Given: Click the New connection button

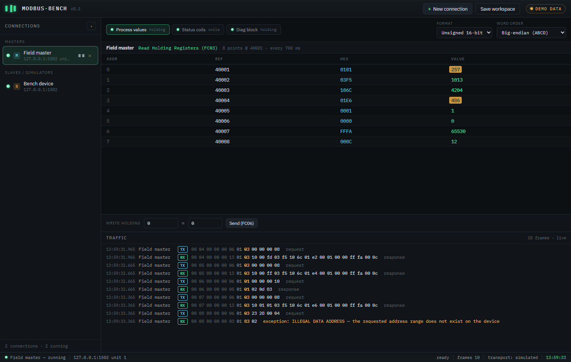Looking at the screenshot, I should [448, 9].
